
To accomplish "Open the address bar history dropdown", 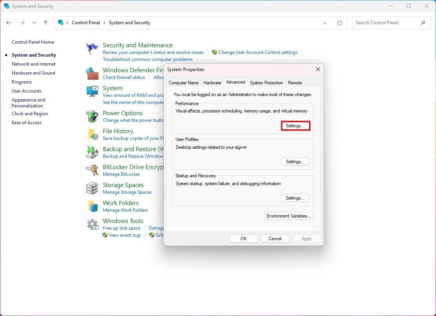I will point(325,23).
